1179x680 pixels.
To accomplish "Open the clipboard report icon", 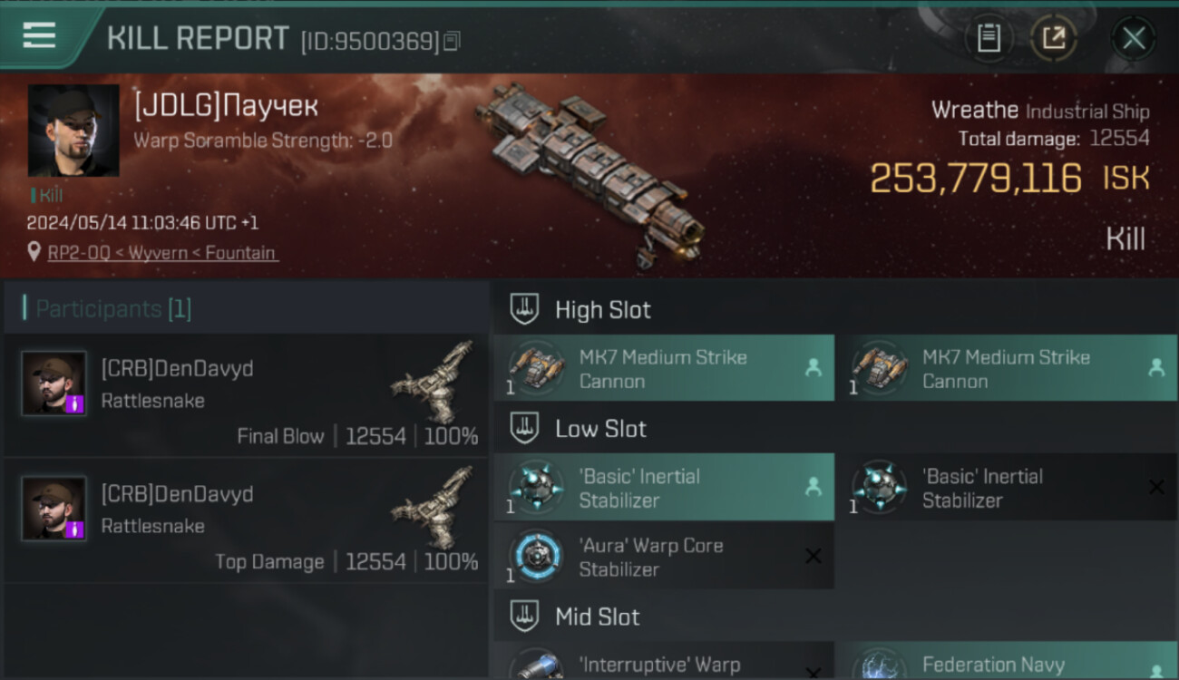I will pos(989,38).
